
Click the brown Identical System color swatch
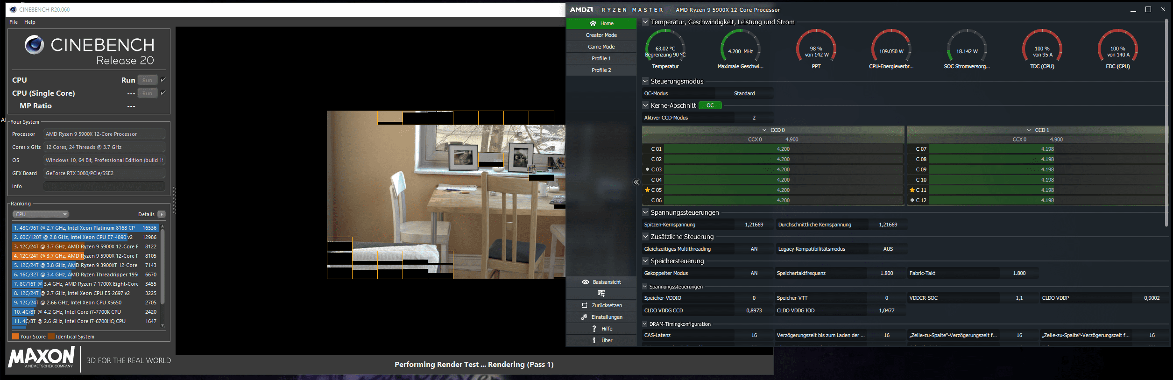(x=51, y=337)
